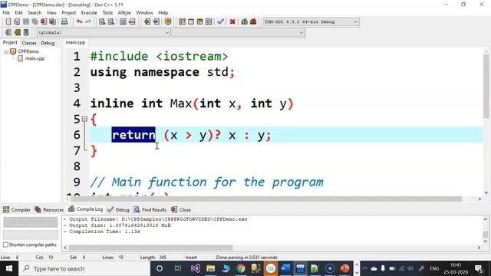Image resolution: width=491 pixels, height=276 pixels.
Task: Click the Replace toolbar icon
Action: 110,21
